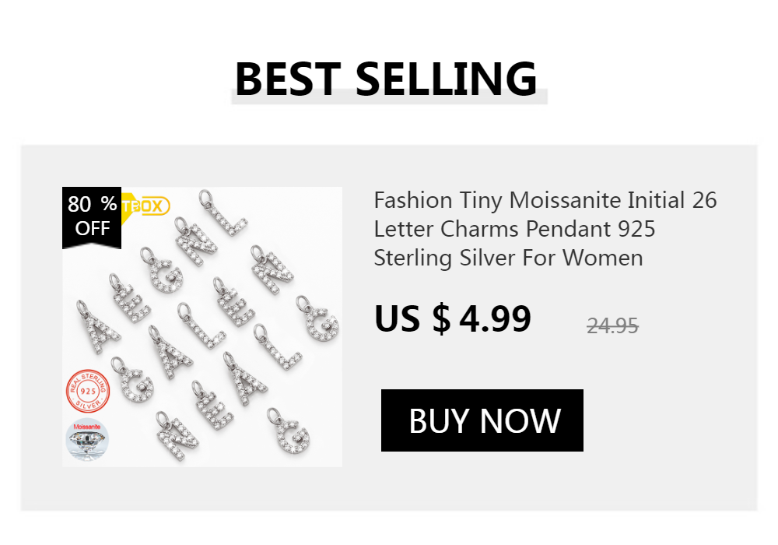Click the "L" charm in the image center
778x545 pixels.
199,327
